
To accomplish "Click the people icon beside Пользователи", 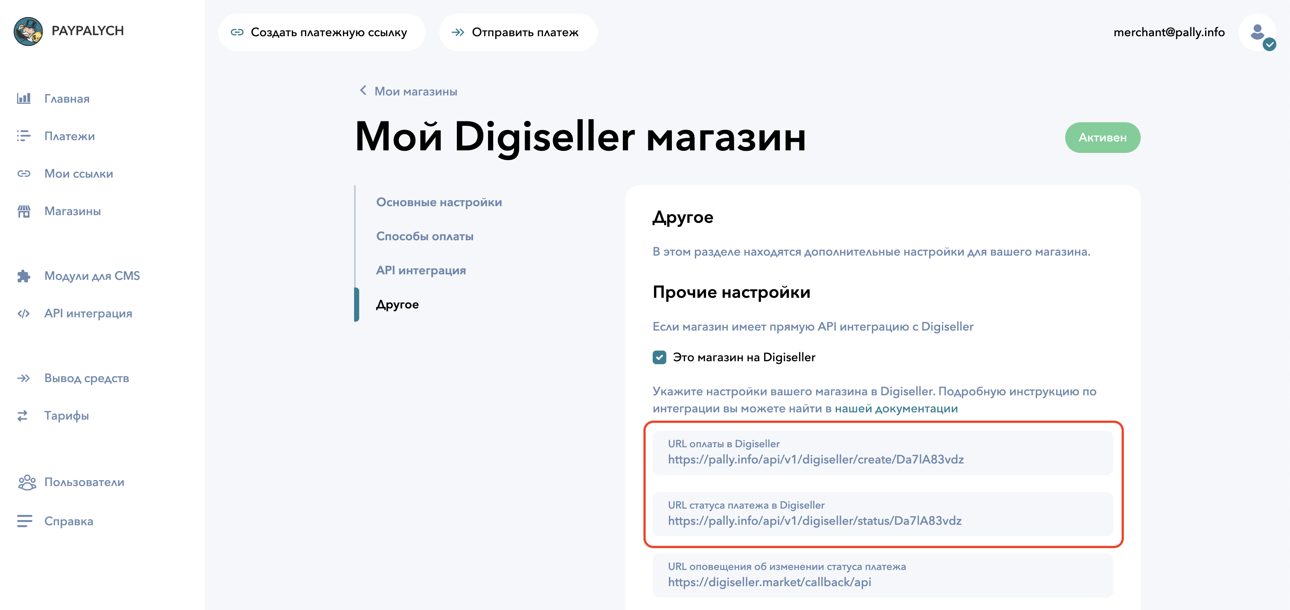I will 27,482.
